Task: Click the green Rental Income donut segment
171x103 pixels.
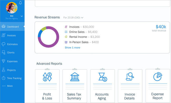Action: 44,29
